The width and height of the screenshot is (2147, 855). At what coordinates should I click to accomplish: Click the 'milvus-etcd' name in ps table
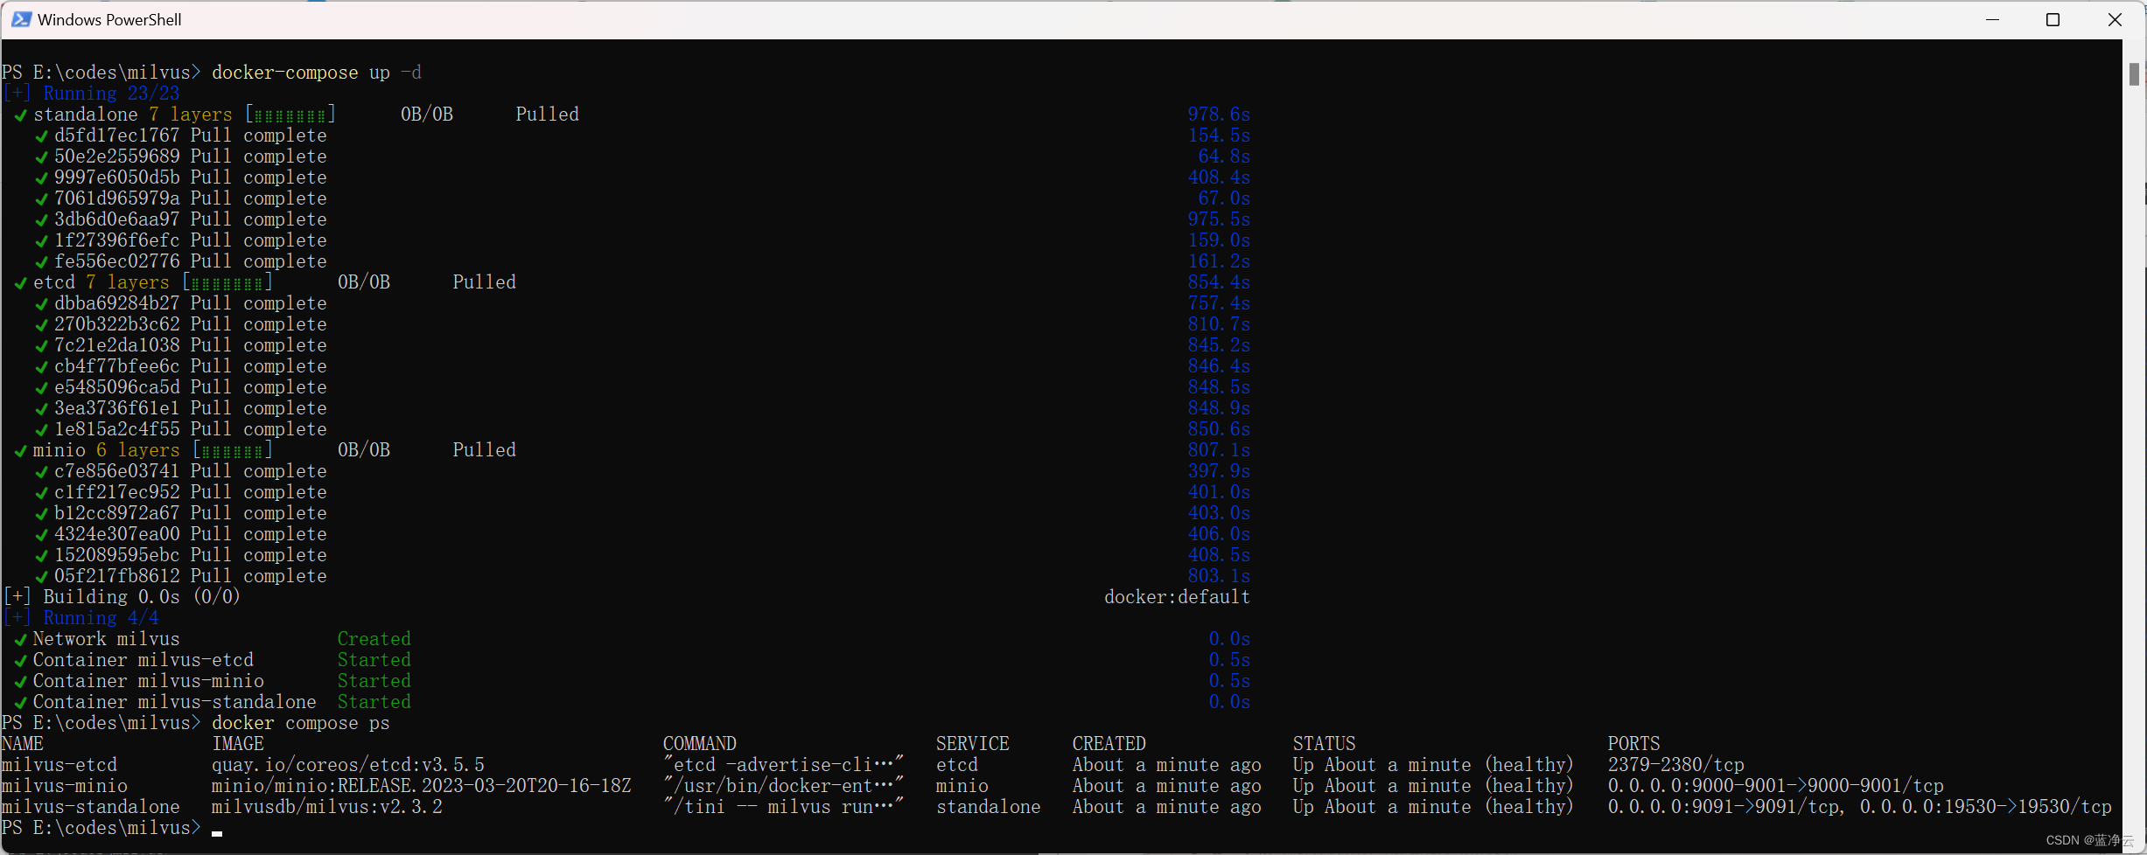59,765
